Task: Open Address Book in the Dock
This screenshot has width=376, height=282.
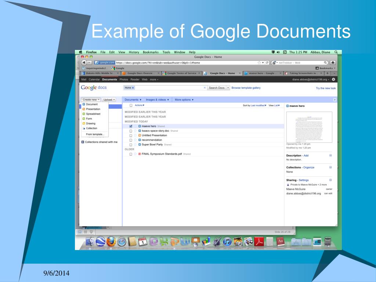Action: pyautogui.click(x=132, y=242)
